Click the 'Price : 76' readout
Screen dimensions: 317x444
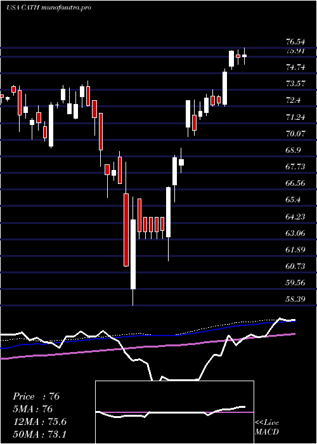36,396
